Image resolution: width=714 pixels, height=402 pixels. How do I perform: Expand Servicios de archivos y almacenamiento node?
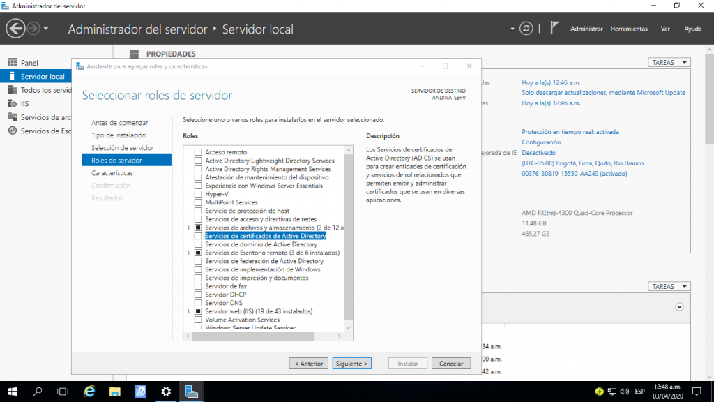189,228
